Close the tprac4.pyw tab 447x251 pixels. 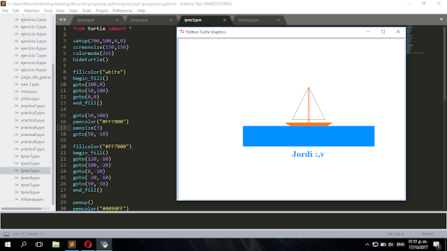117,20
